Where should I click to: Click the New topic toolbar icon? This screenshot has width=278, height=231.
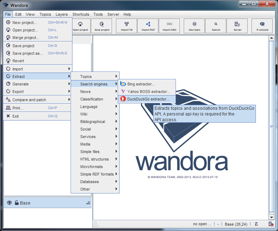[194, 26]
